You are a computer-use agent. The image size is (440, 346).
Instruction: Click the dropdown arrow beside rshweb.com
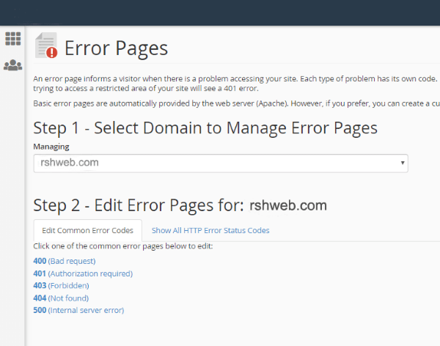[403, 163]
